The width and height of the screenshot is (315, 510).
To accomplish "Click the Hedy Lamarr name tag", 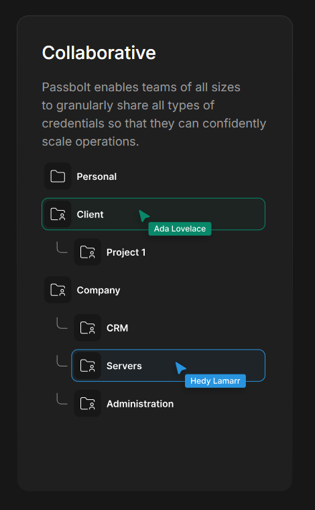I will pyautogui.click(x=215, y=381).
